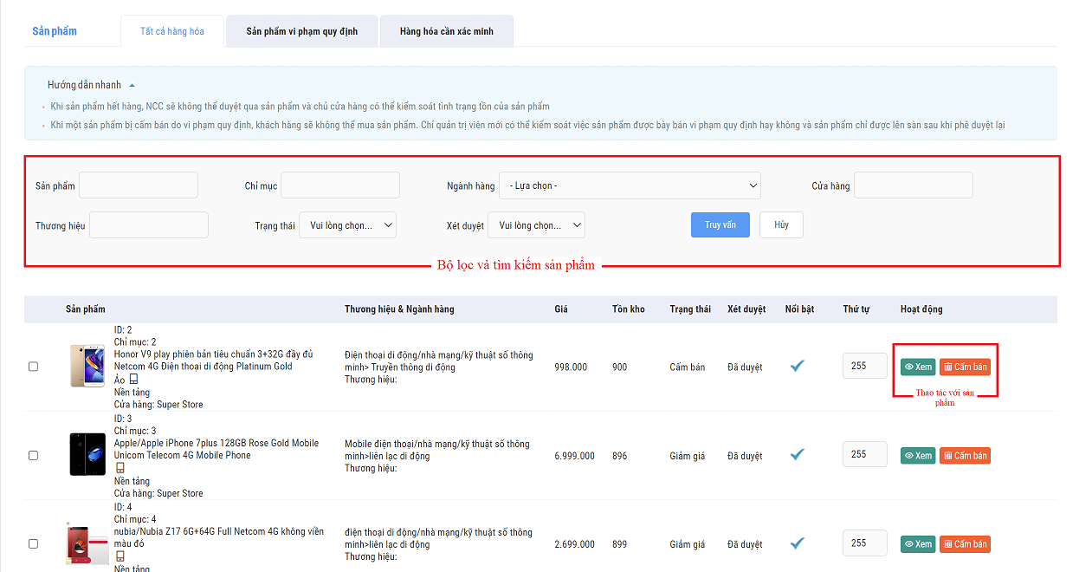Open the black iPhone 7plus product thumbnail
The width and height of the screenshot is (1079, 572).
(87, 454)
